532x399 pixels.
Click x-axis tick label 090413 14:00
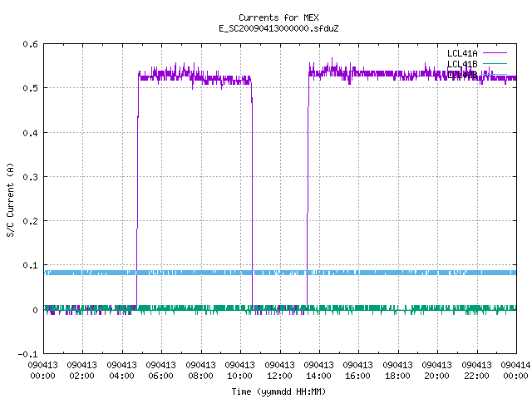coord(318,370)
